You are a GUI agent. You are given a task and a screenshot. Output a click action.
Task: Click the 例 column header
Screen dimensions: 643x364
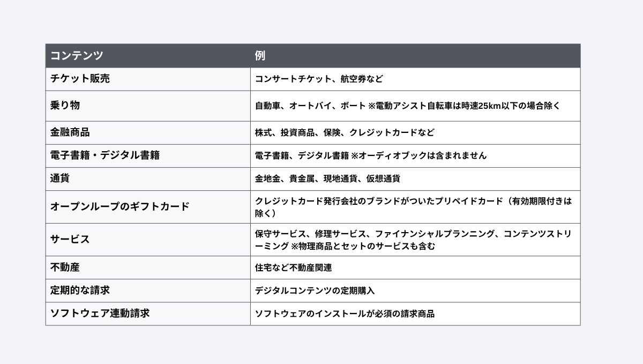coord(415,56)
